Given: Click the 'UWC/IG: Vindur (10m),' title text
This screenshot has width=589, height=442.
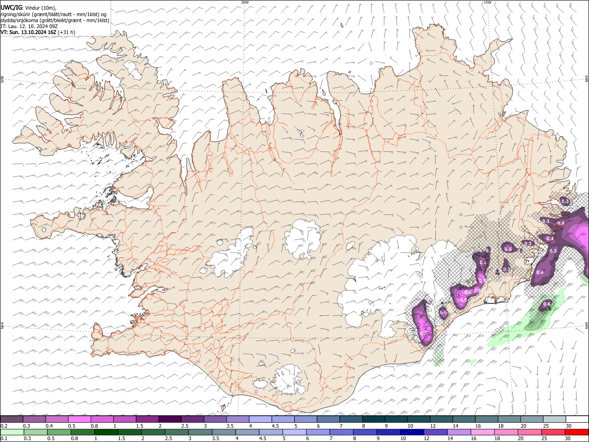Looking at the screenshot, I should 29,8.
